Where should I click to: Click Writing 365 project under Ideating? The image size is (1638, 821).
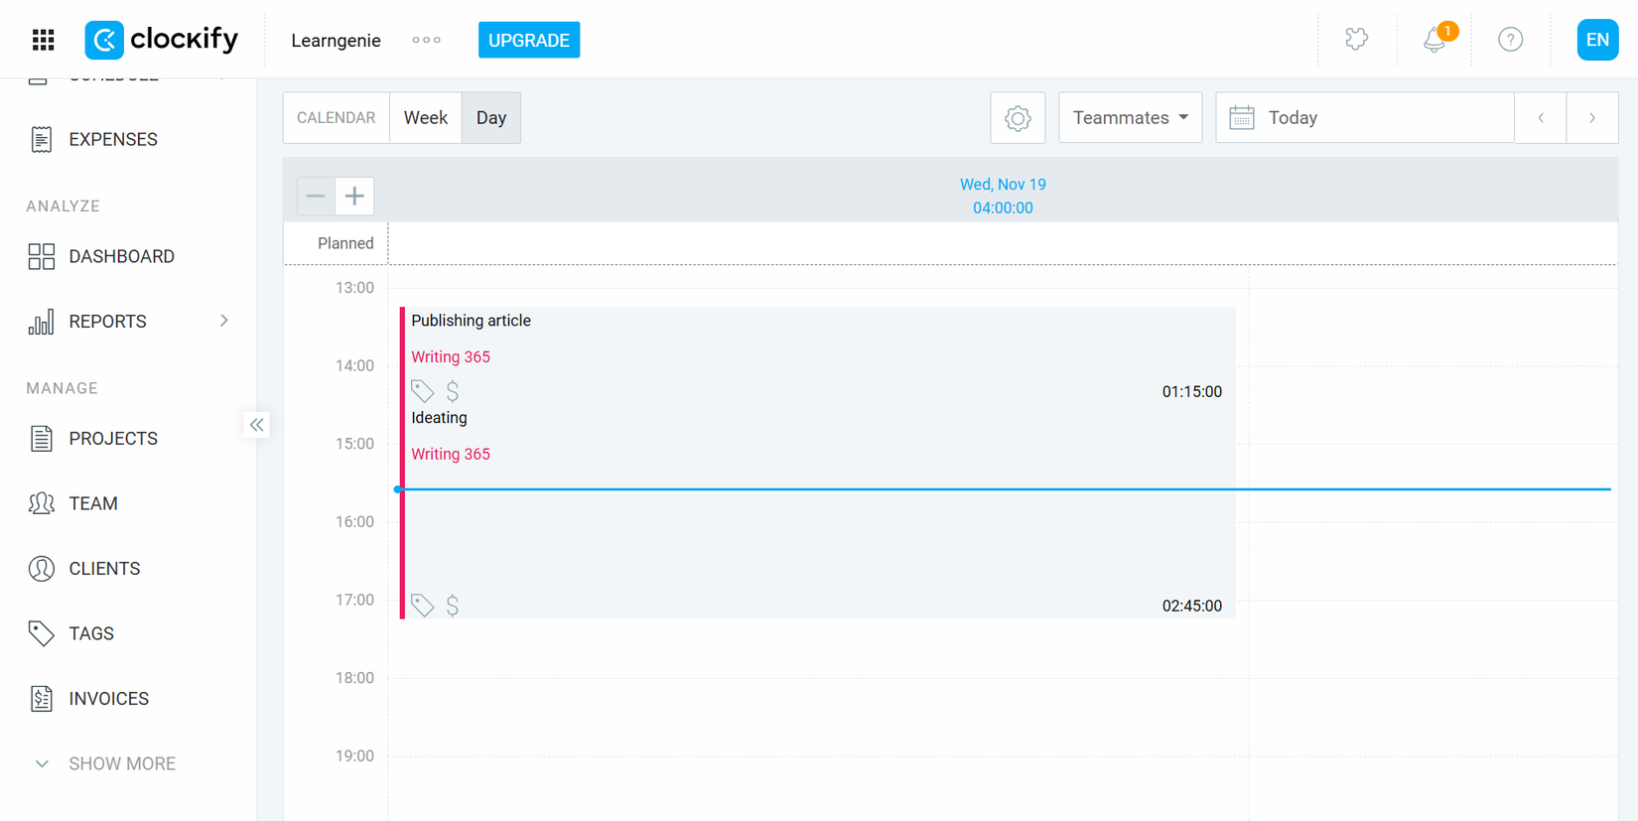click(x=451, y=455)
